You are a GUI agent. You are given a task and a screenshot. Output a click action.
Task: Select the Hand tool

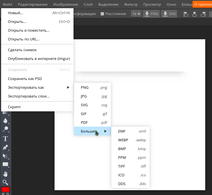[x=5, y=174]
